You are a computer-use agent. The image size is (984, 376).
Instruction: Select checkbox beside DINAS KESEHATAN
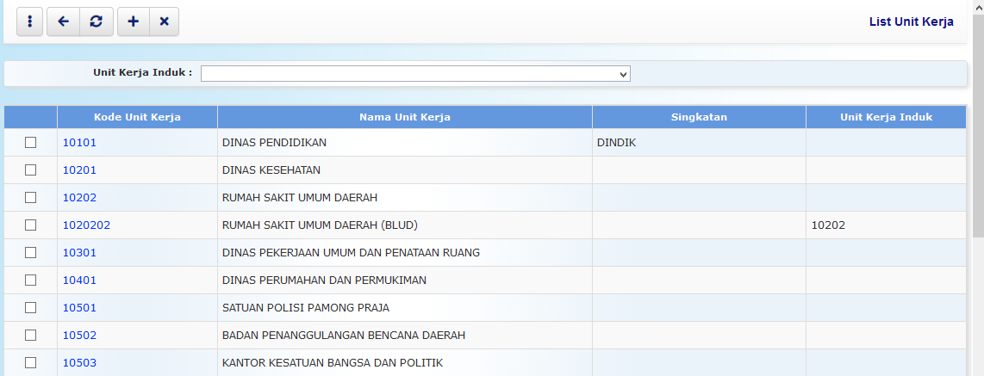31,170
